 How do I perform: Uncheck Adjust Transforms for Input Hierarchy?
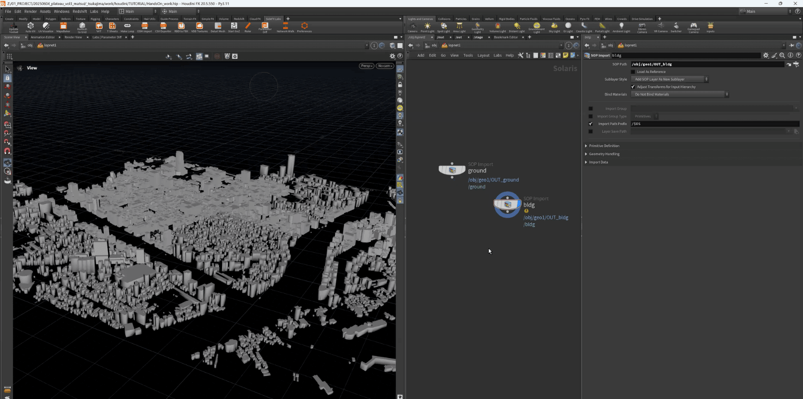(x=633, y=87)
